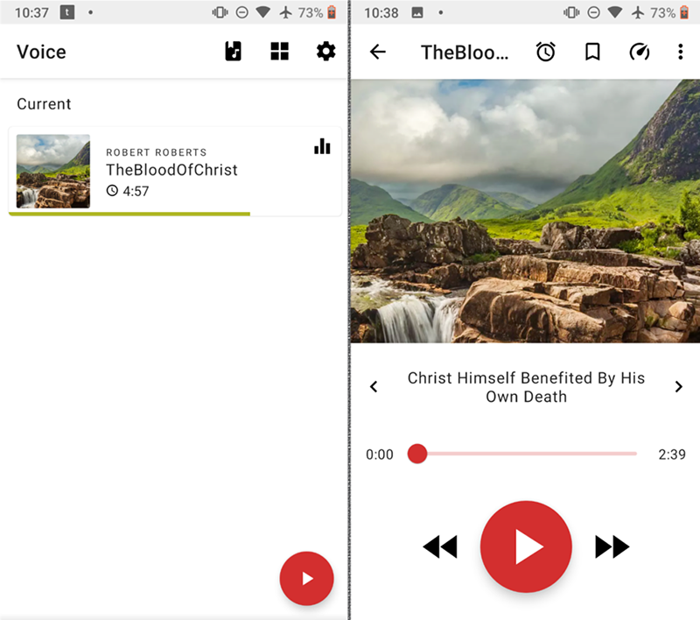
Task: Open playback speed gauge icon
Action: click(640, 52)
